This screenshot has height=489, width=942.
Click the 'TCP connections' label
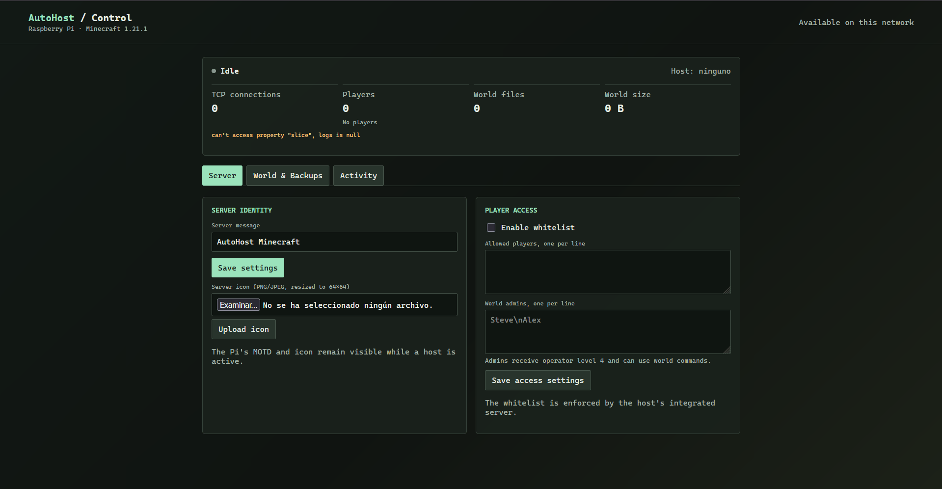click(246, 94)
